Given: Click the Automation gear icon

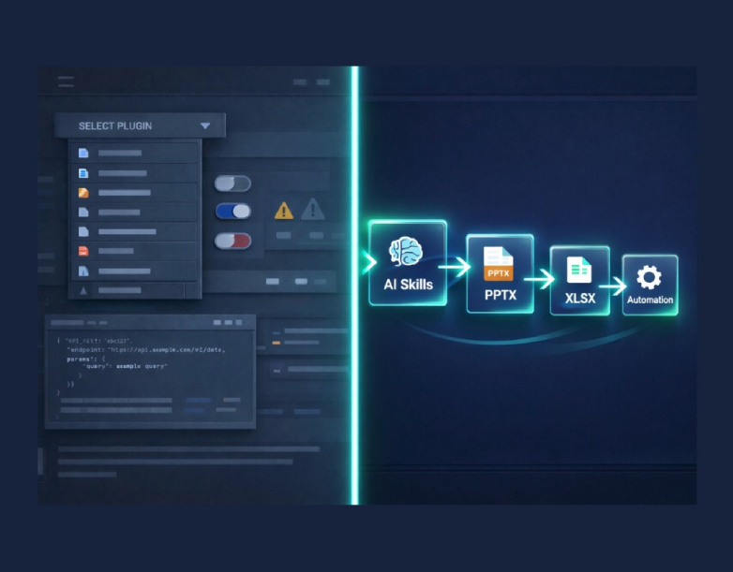Looking at the screenshot, I should [649, 277].
